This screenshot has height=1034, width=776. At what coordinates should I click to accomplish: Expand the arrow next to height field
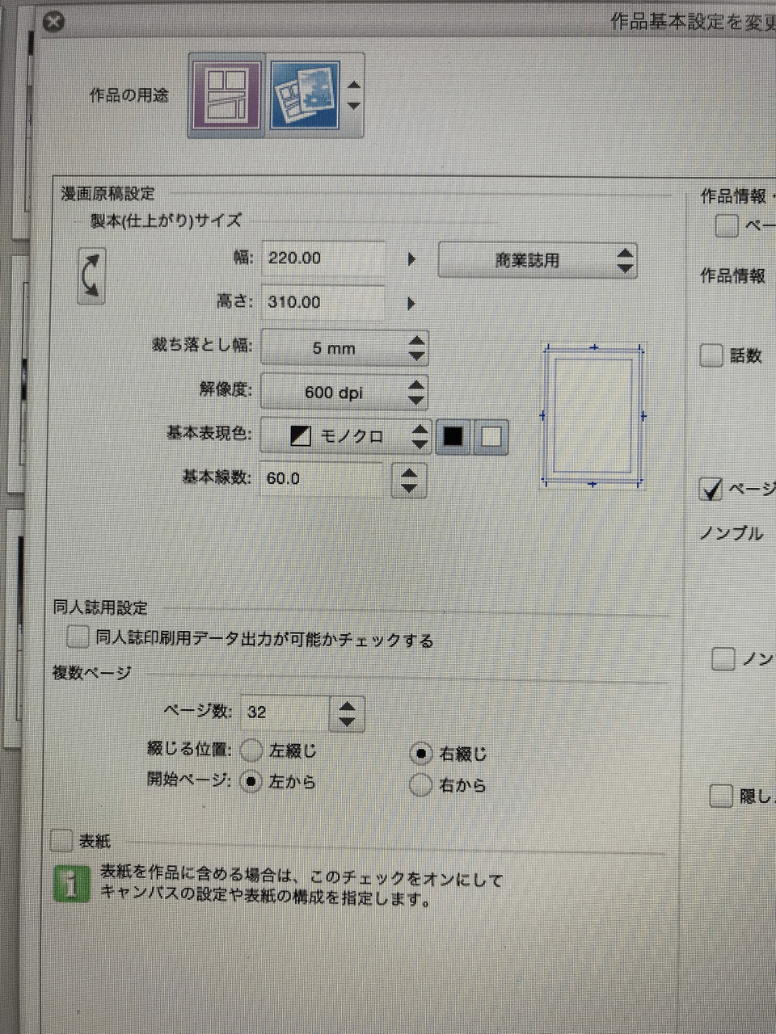point(411,304)
